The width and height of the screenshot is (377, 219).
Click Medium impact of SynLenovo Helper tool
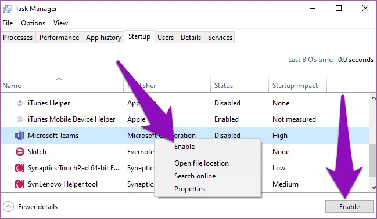pos(285,184)
